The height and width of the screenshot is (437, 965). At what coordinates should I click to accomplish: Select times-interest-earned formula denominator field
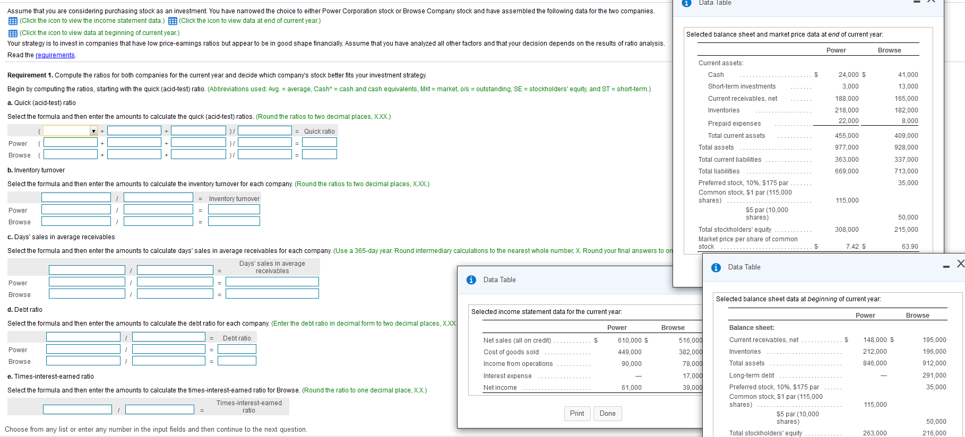[160, 409]
